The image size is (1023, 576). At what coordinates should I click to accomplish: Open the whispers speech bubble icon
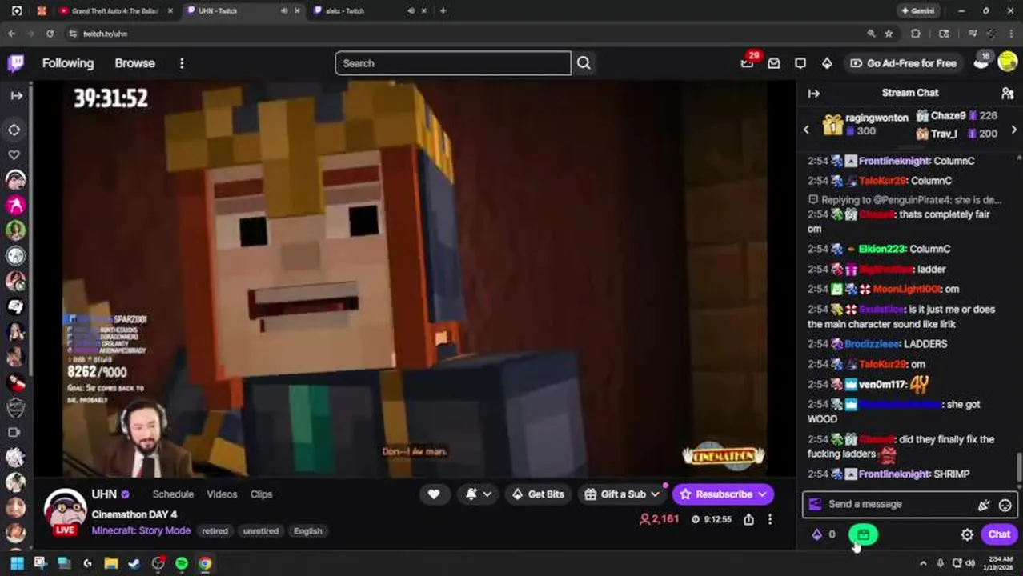800,63
